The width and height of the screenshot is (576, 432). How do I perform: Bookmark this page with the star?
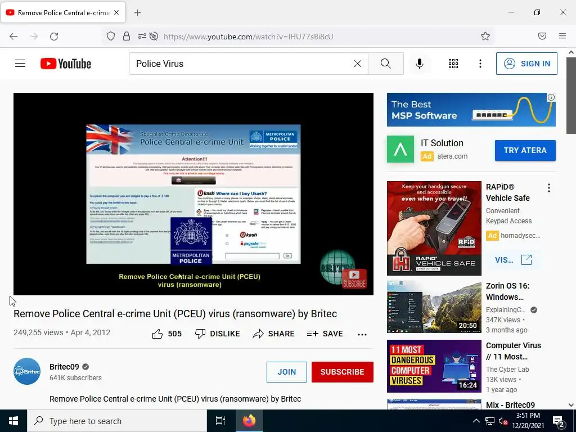click(x=485, y=36)
